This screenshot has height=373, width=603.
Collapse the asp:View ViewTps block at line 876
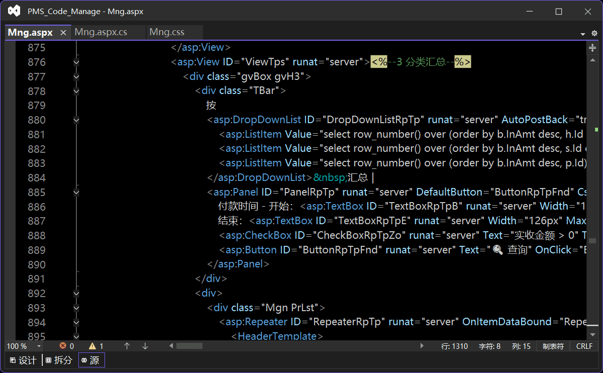[76, 62]
